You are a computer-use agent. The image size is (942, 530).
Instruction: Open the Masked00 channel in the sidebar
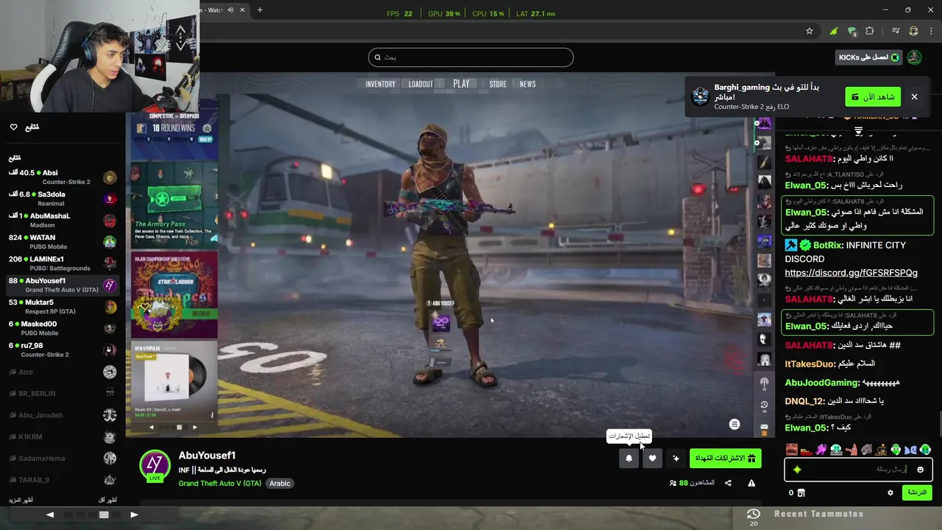click(62, 328)
